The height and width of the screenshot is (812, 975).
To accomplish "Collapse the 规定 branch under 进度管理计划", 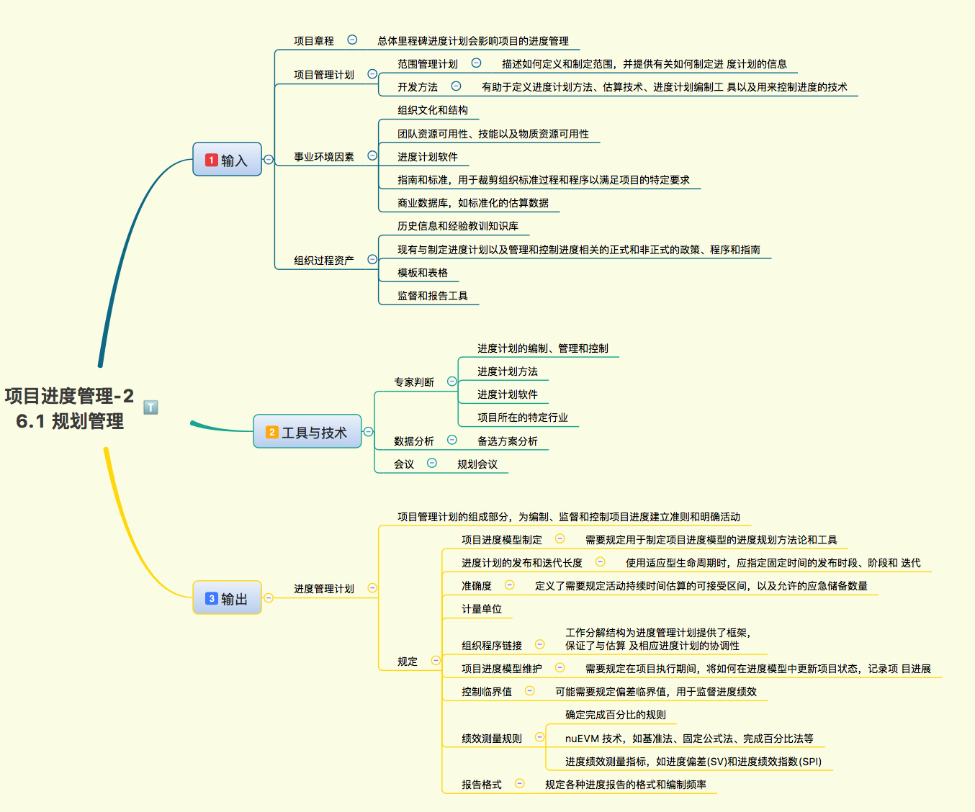I will pos(435,659).
